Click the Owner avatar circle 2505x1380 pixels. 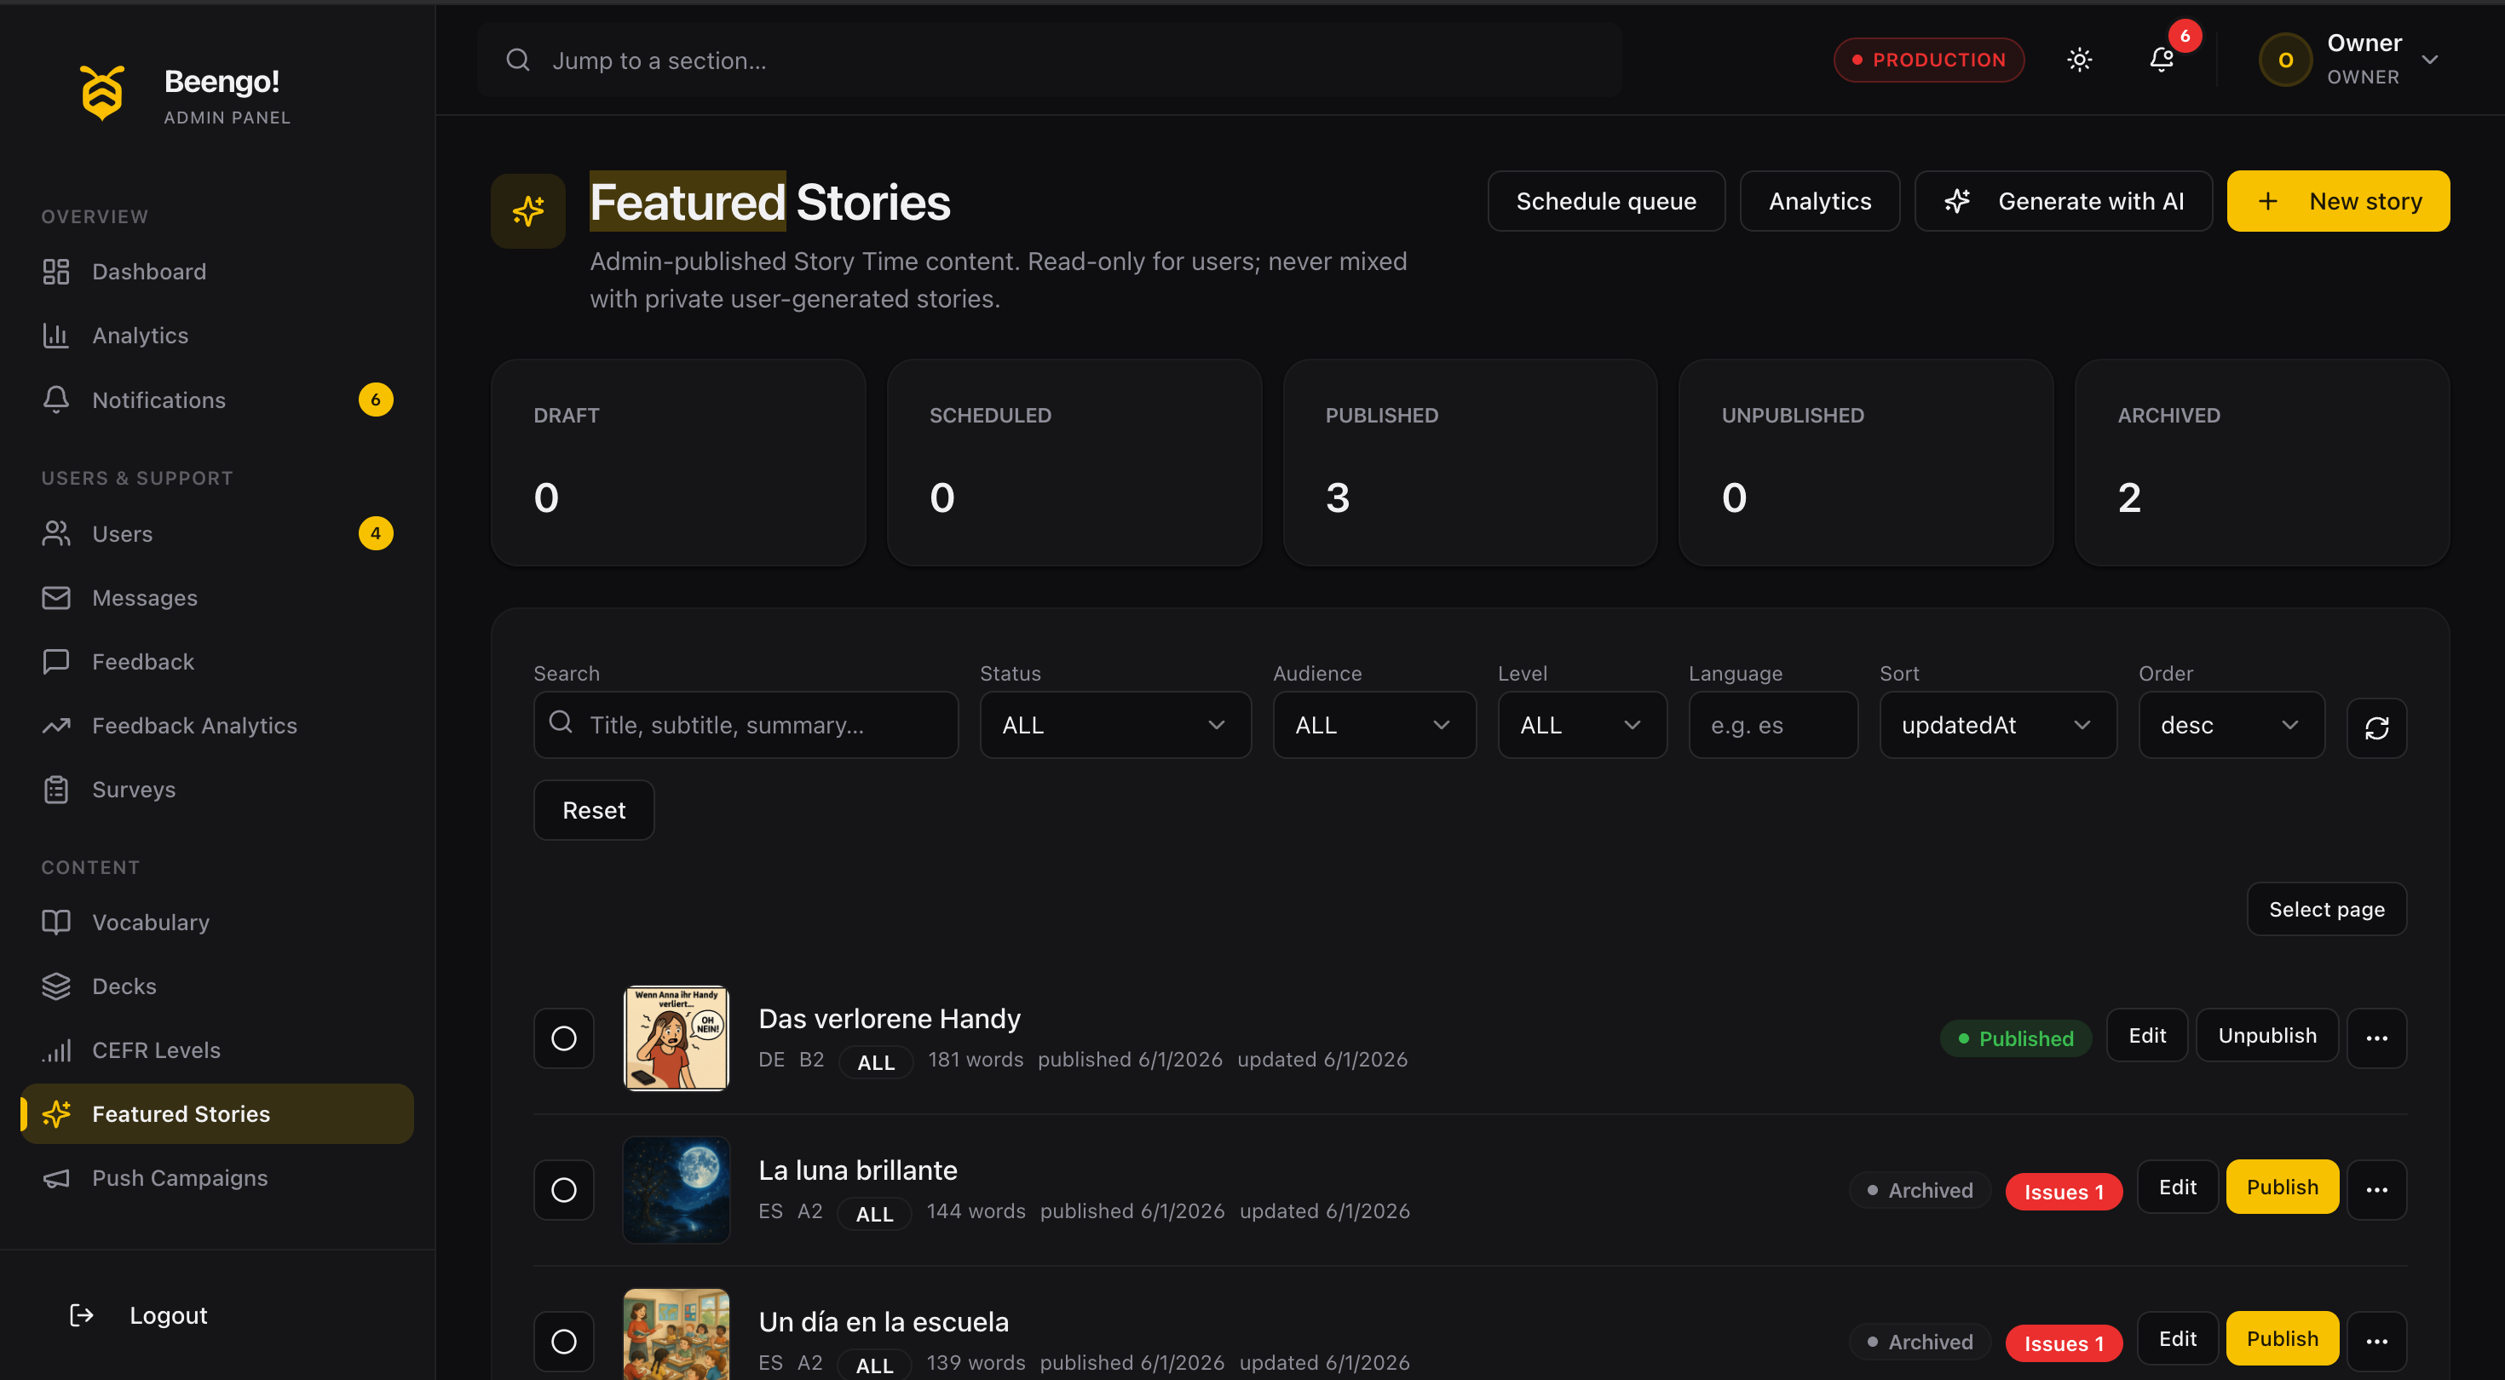tap(2285, 60)
